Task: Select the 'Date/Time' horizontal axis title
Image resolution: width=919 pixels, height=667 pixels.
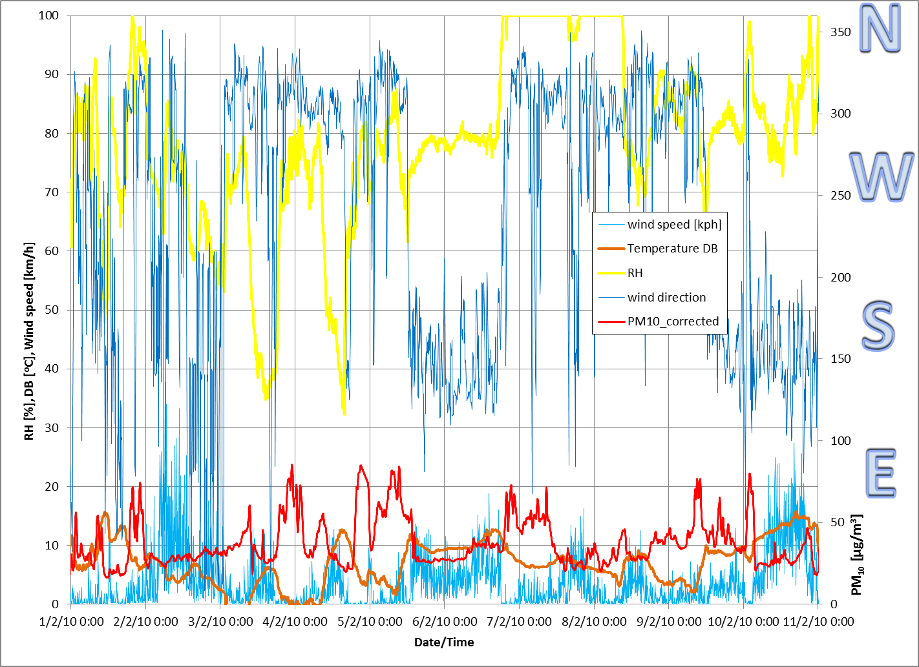Action: pyautogui.click(x=444, y=642)
